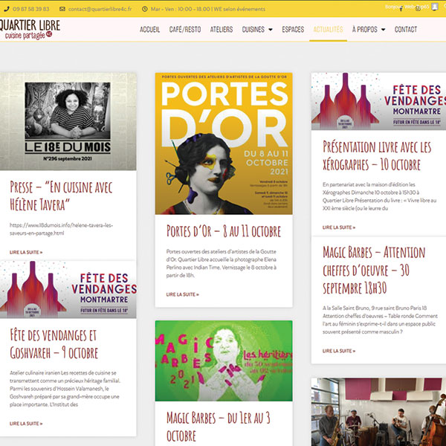Open the green Magic Barbes 2021 image
The height and width of the screenshot is (446, 446).
tap(224, 361)
